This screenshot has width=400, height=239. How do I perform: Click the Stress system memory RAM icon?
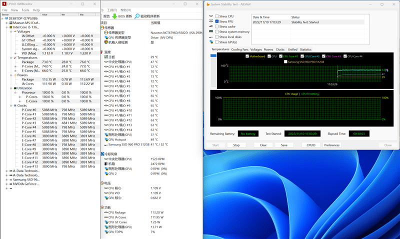[211, 31]
